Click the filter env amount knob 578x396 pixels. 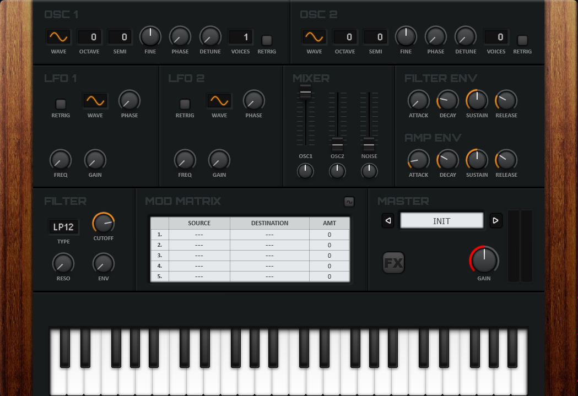[x=103, y=264]
